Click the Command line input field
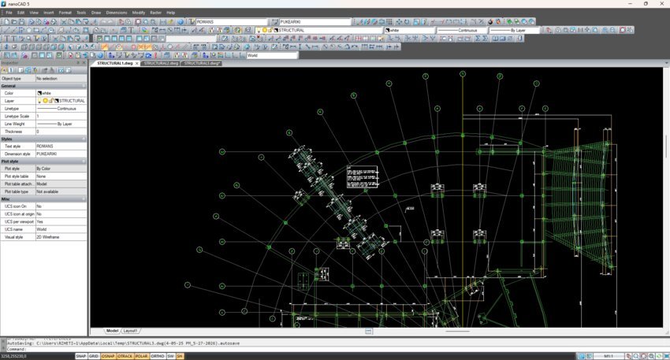 click(x=333, y=349)
